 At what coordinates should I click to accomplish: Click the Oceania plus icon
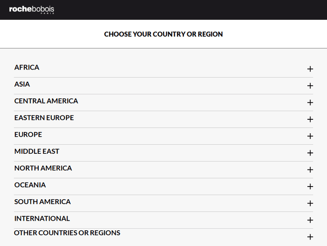(310, 187)
